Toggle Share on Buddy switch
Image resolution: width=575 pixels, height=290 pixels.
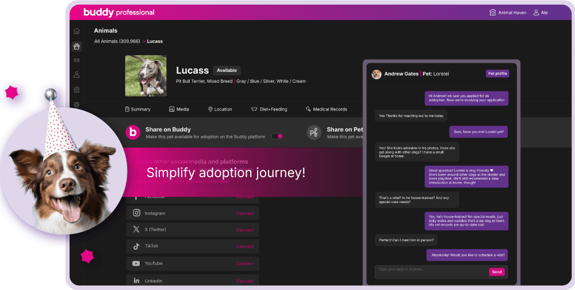coord(278,136)
